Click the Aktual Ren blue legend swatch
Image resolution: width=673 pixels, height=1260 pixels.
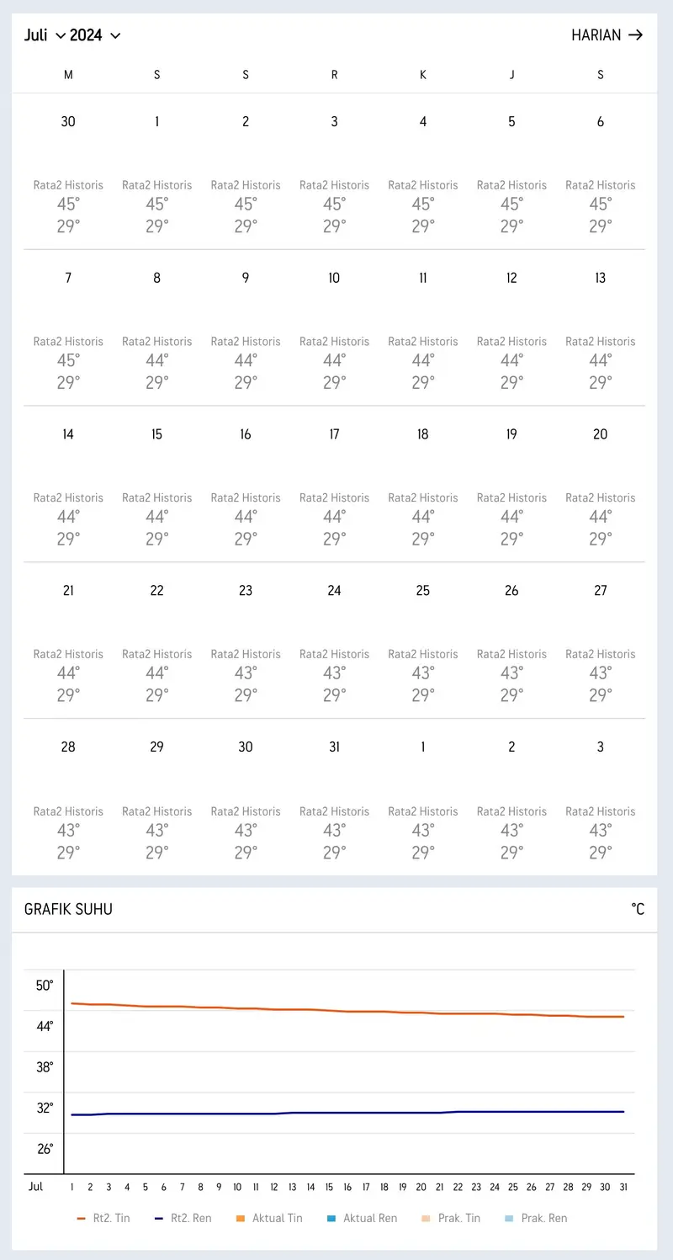coord(331,1218)
